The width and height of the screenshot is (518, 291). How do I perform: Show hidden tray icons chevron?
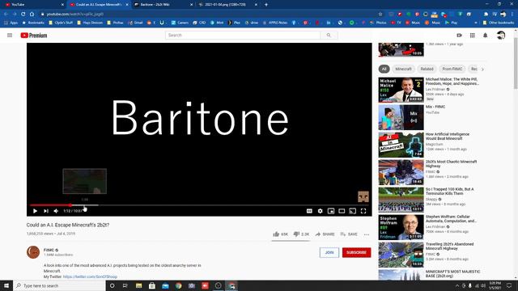[457, 285]
